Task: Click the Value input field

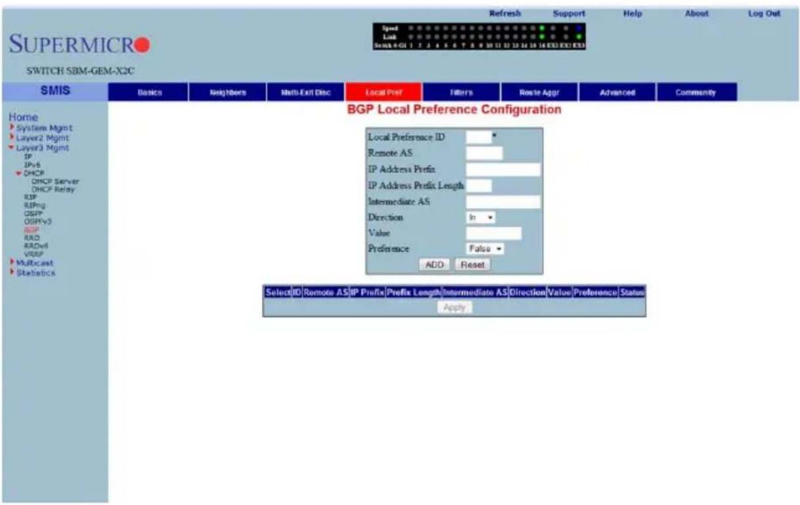Action: tap(494, 233)
